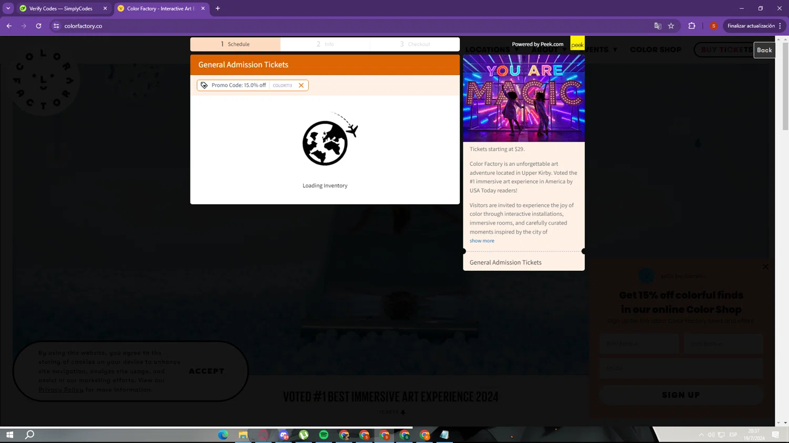Open the volume control in system tray
Viewport: 789px width, 443px height.
(x=711, y=435)
